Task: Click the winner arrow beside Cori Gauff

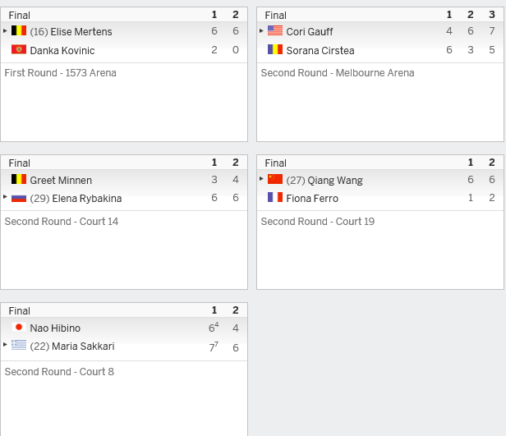Action: click(261, 30)
